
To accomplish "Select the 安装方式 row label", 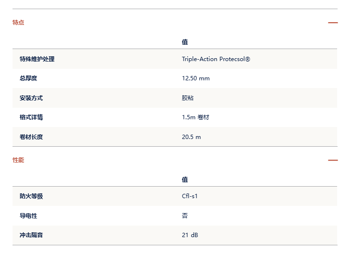I will [31, 98].
